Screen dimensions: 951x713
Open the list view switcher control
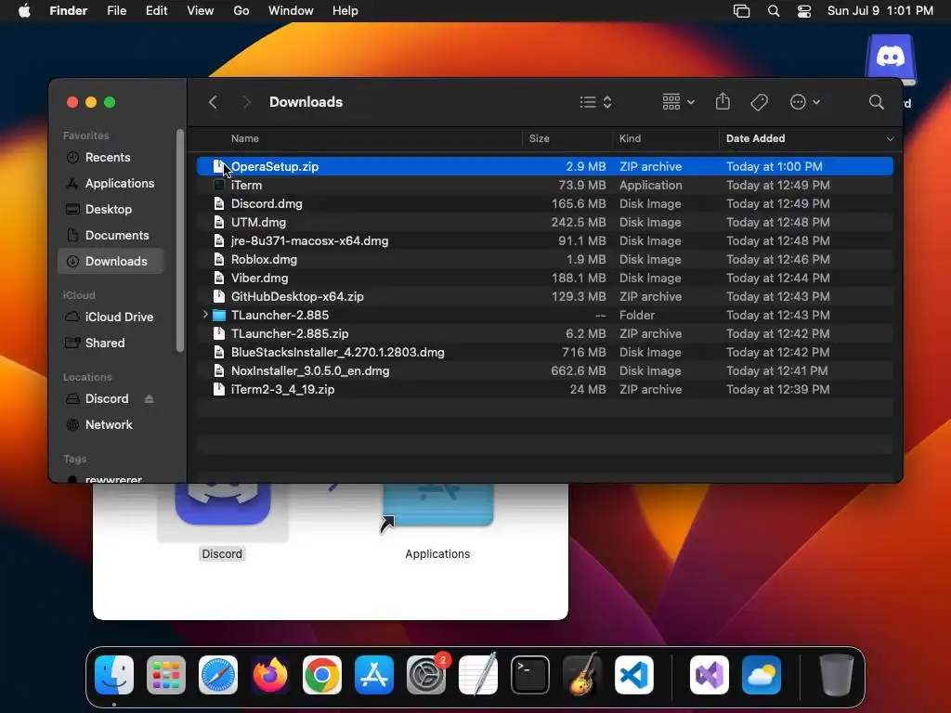595,102
